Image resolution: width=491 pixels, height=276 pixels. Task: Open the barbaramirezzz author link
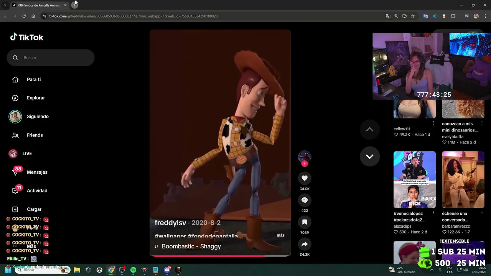(x=456, y=226)
